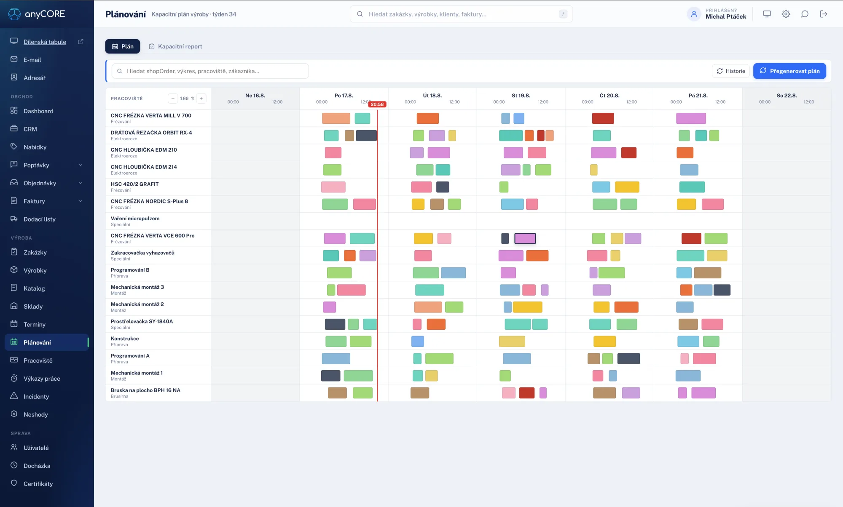Open the monitor display icon in header

click(767, 14)
